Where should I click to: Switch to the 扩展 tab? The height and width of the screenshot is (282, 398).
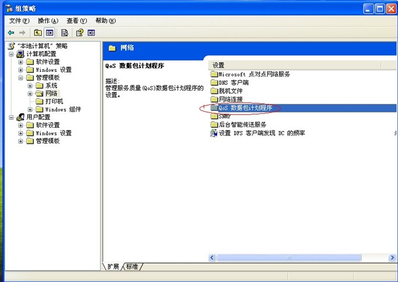pos(112,267)
